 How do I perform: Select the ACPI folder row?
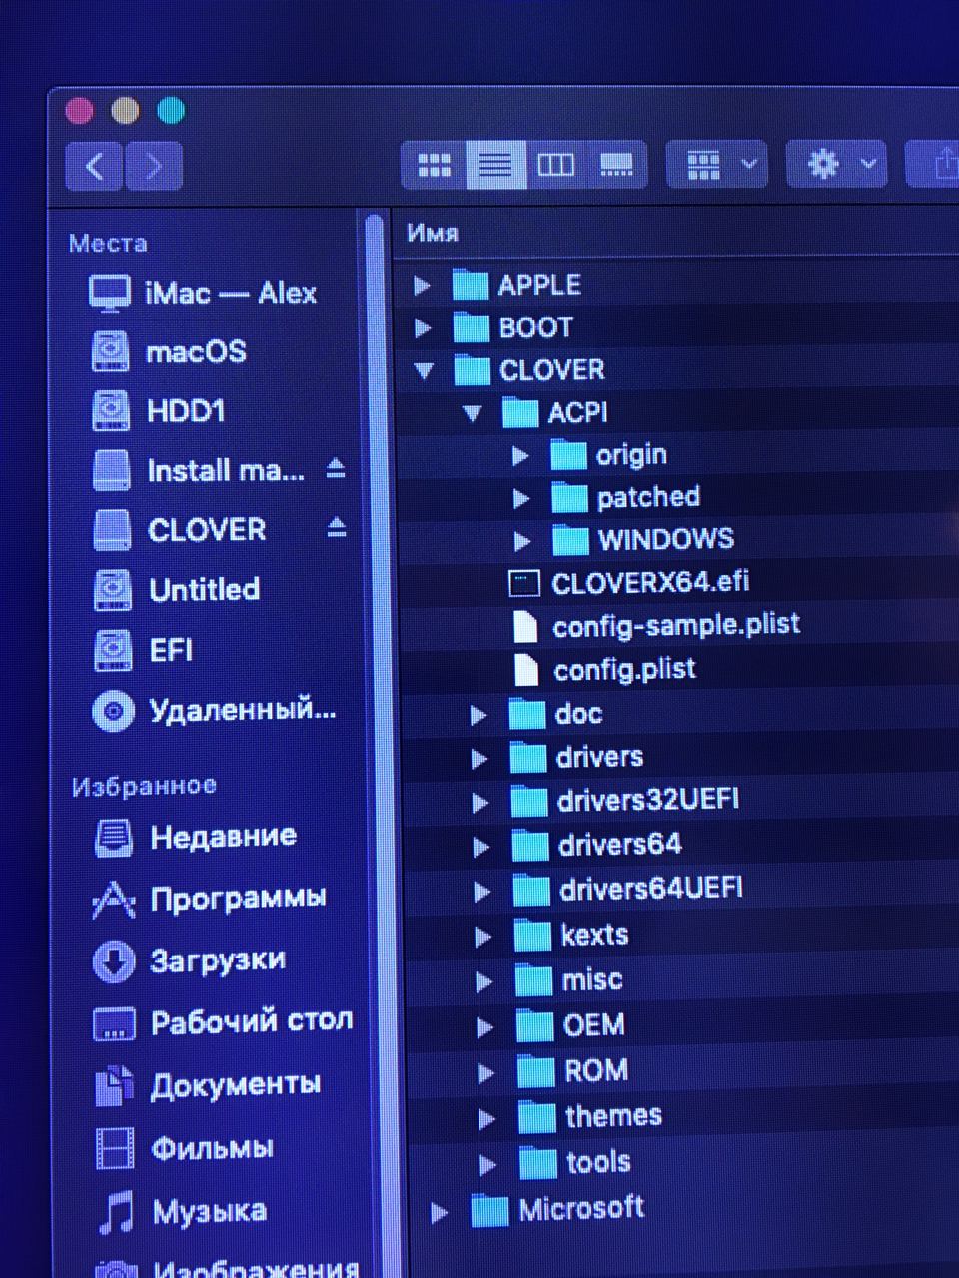678,412
